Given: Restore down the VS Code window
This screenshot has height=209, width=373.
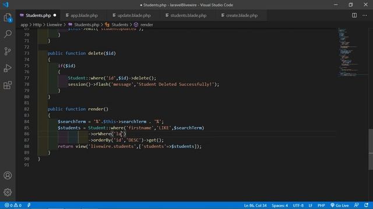Looking at the screenshot, I should (x=351, y=5).
